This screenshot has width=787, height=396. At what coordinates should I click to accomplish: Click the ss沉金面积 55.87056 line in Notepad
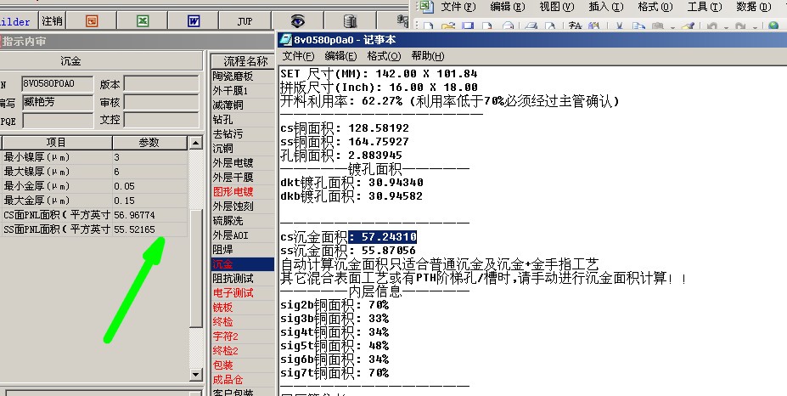348,251
